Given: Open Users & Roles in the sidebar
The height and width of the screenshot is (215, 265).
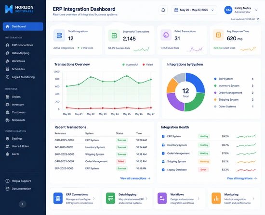Looking at the screenshot, I should tap(23, 146).
